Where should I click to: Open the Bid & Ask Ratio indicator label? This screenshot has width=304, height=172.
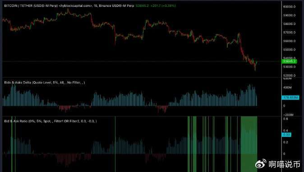click(51, 121)
